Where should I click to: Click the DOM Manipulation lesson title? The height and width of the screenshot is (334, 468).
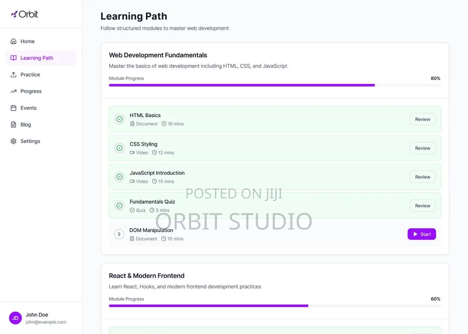point(151,230)
